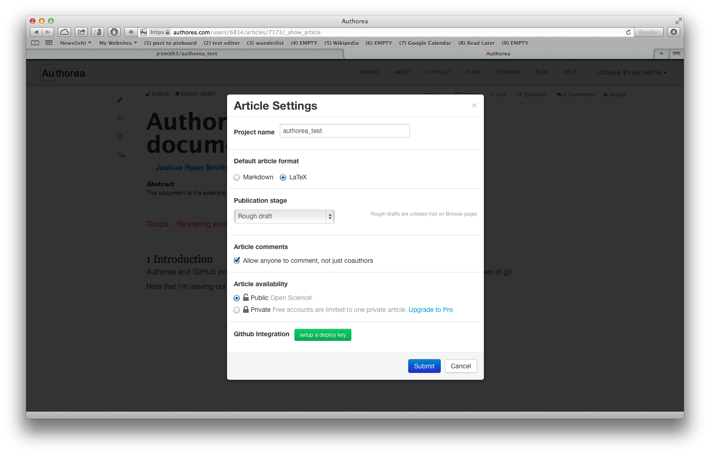Open the Reading List book icon
Viewport: 710px width, 455px height.
point(35,43)
